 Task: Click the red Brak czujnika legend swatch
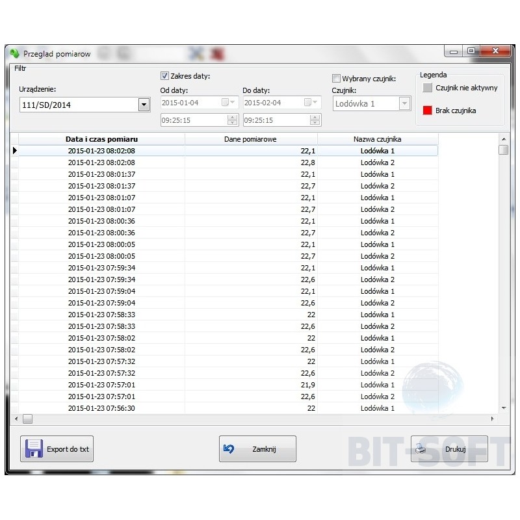pyautogui.click(x=428, y=110)
